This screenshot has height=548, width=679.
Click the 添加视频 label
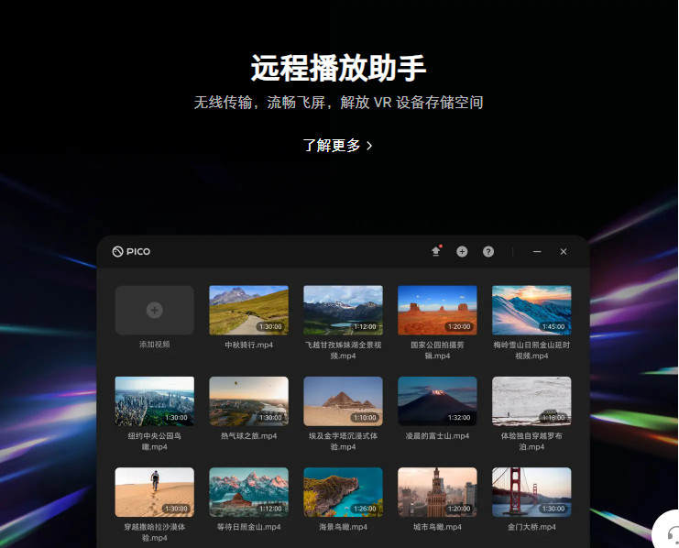point(155,345)
